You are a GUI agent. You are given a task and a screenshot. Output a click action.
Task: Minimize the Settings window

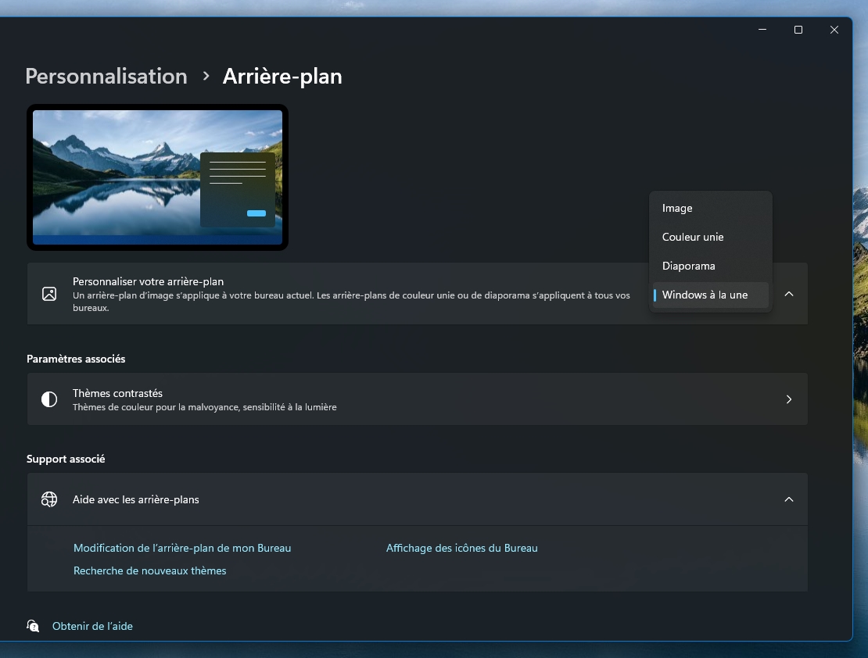coord(762,30)
